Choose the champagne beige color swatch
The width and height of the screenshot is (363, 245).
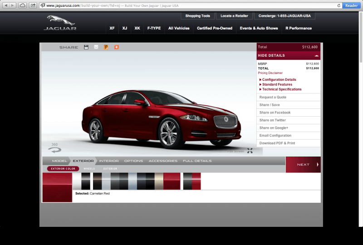pos(159,181)
